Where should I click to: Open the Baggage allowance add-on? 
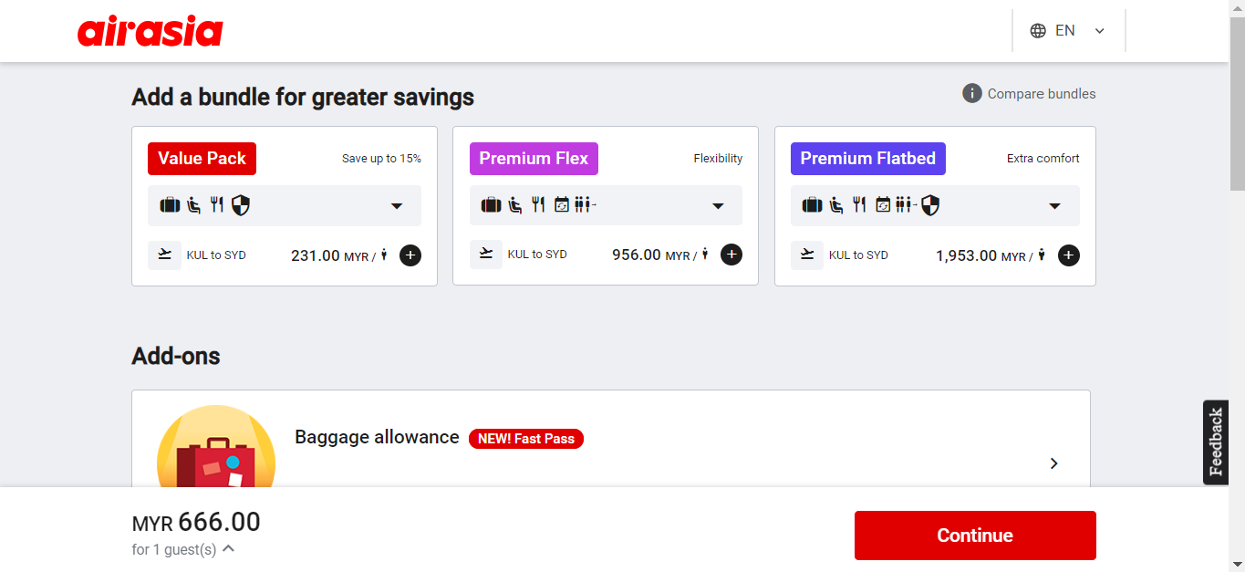pos(1053,463)
